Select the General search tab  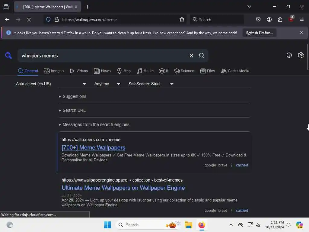pyautogui.click(x=28, y=71)
